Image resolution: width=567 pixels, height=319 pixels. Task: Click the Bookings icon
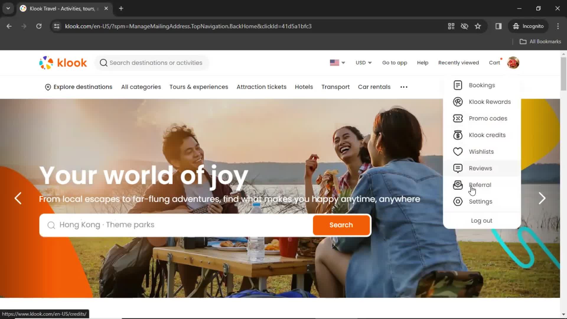coord(457,85)
